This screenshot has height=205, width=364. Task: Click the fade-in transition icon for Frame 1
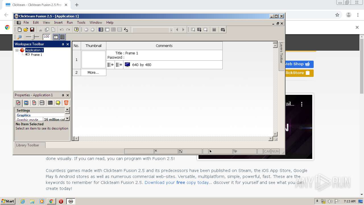111,65
